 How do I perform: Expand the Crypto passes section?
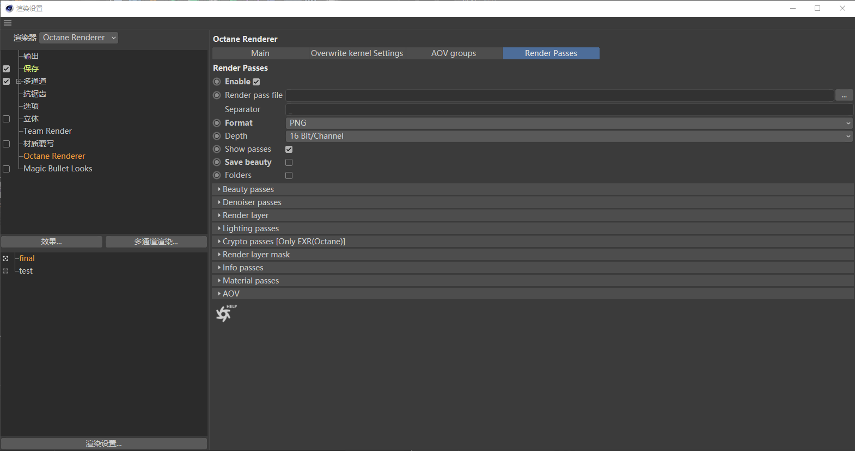tap(533, 242)
